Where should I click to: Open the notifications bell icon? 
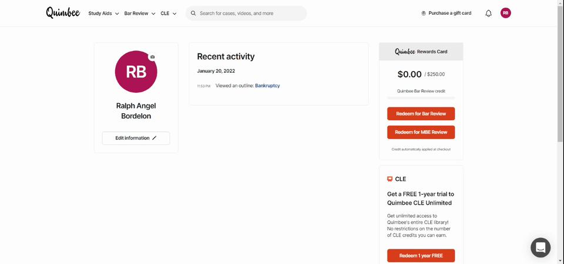click(488, 13)
